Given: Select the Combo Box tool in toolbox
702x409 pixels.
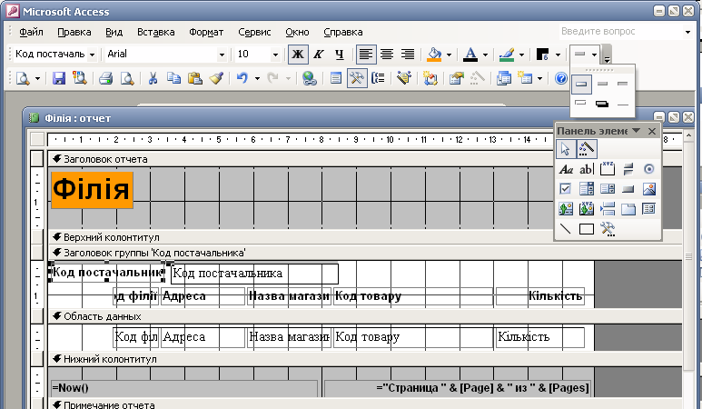Looking at the screenshot, I should point(586,189).
